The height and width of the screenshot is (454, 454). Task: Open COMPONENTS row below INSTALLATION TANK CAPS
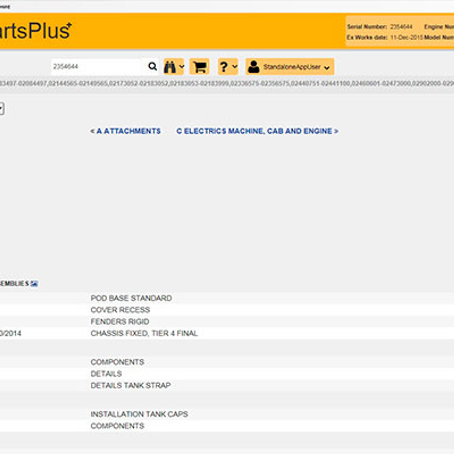pyautogui.click(x=117, y=426)
